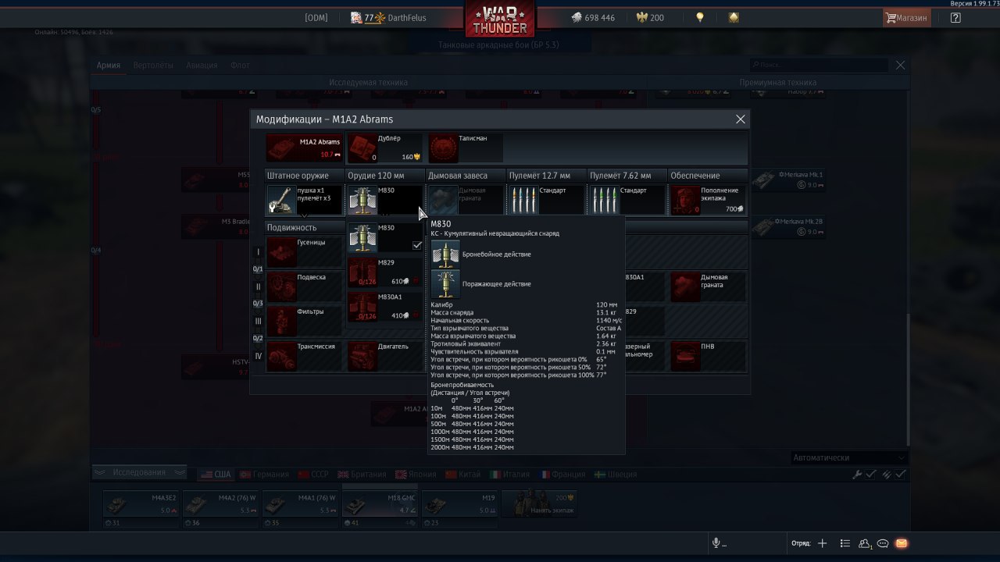Switch to the Авиация tab

202,66
